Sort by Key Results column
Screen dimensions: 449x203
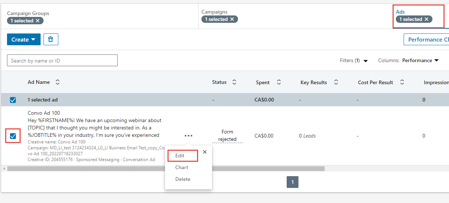pyautogui.click(x=336, y=82)
